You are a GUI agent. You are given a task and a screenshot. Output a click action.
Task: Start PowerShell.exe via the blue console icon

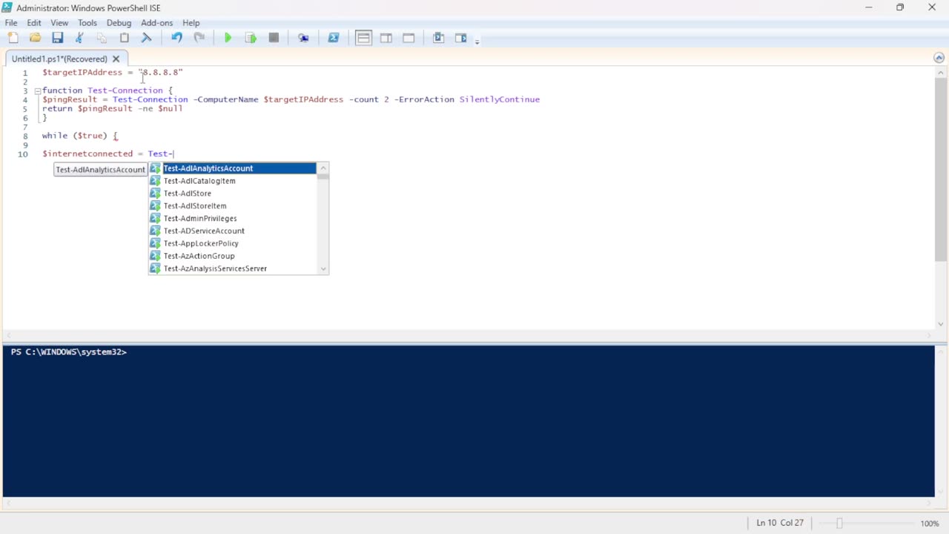click(x=334, y=38)
